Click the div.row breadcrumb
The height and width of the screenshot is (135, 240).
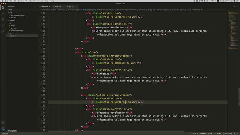click(141, 10)
